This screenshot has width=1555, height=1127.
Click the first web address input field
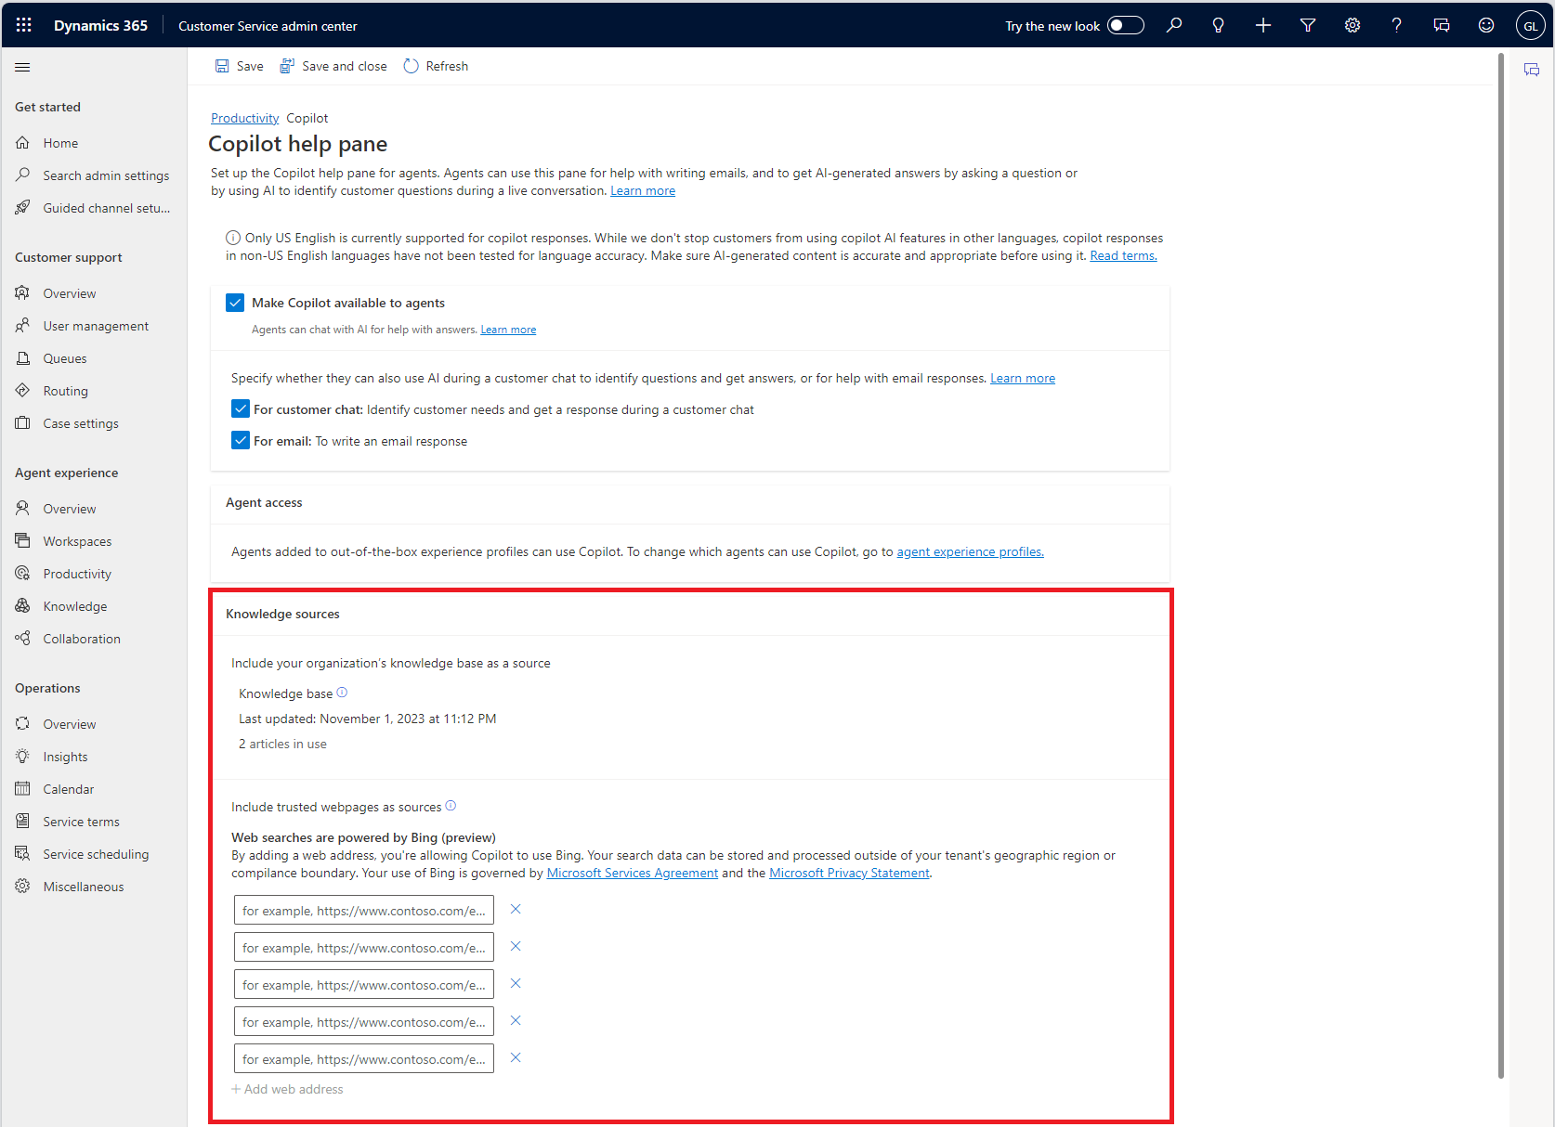point(363,910)
